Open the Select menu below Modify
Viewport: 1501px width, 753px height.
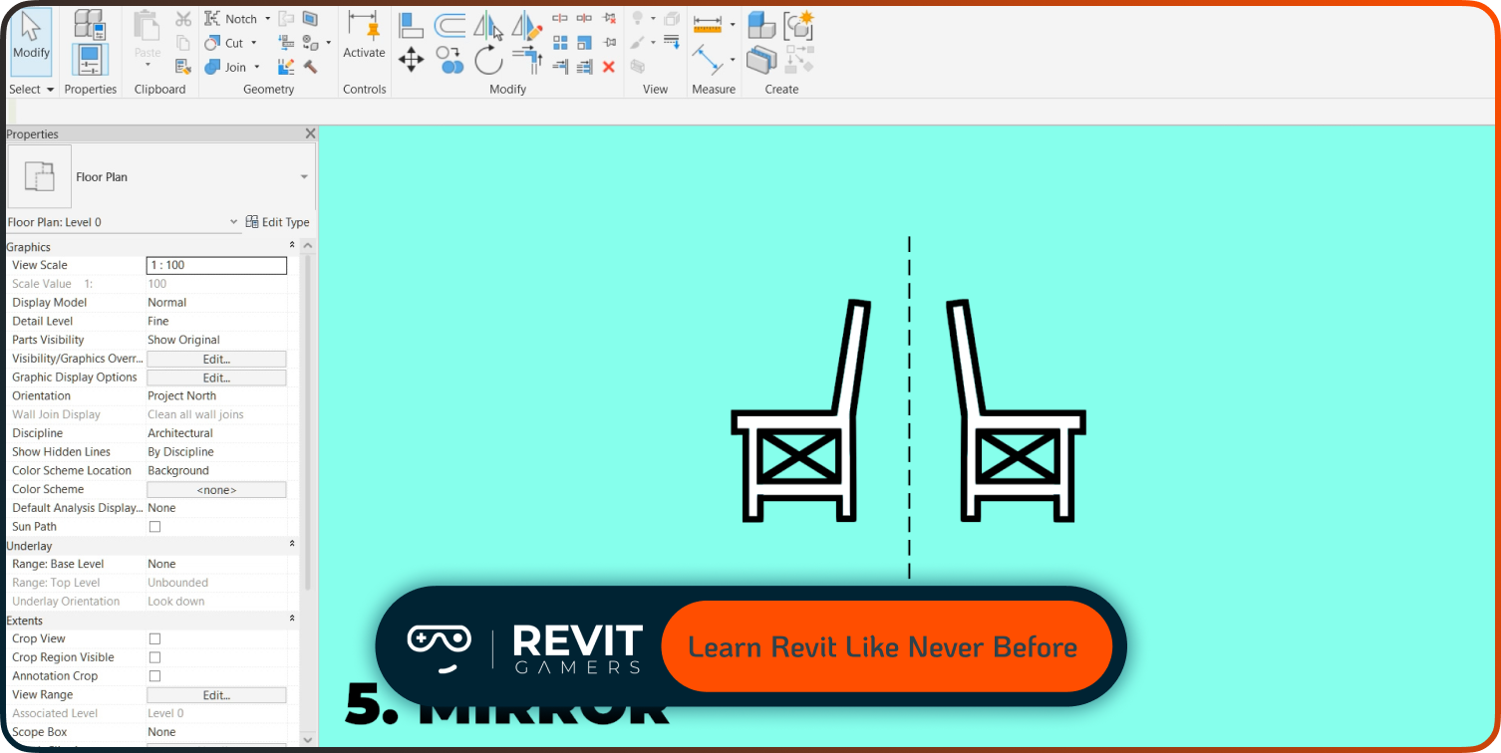(30, 89)
